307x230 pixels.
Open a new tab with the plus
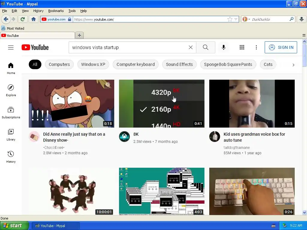tap(79, 35)
